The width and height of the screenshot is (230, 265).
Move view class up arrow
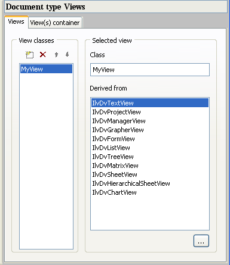[56, 55]
